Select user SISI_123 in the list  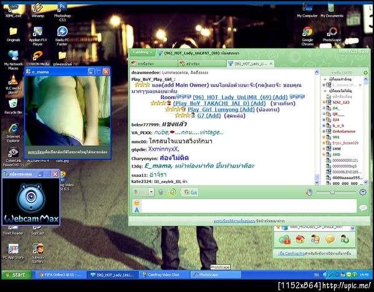point(342,102)
